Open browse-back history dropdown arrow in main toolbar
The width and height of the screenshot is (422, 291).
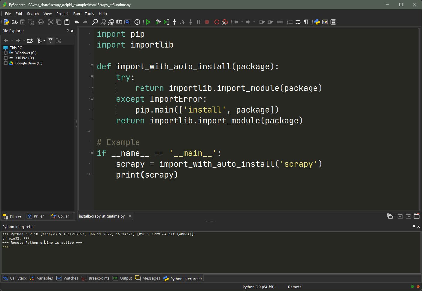pos(242,22)
